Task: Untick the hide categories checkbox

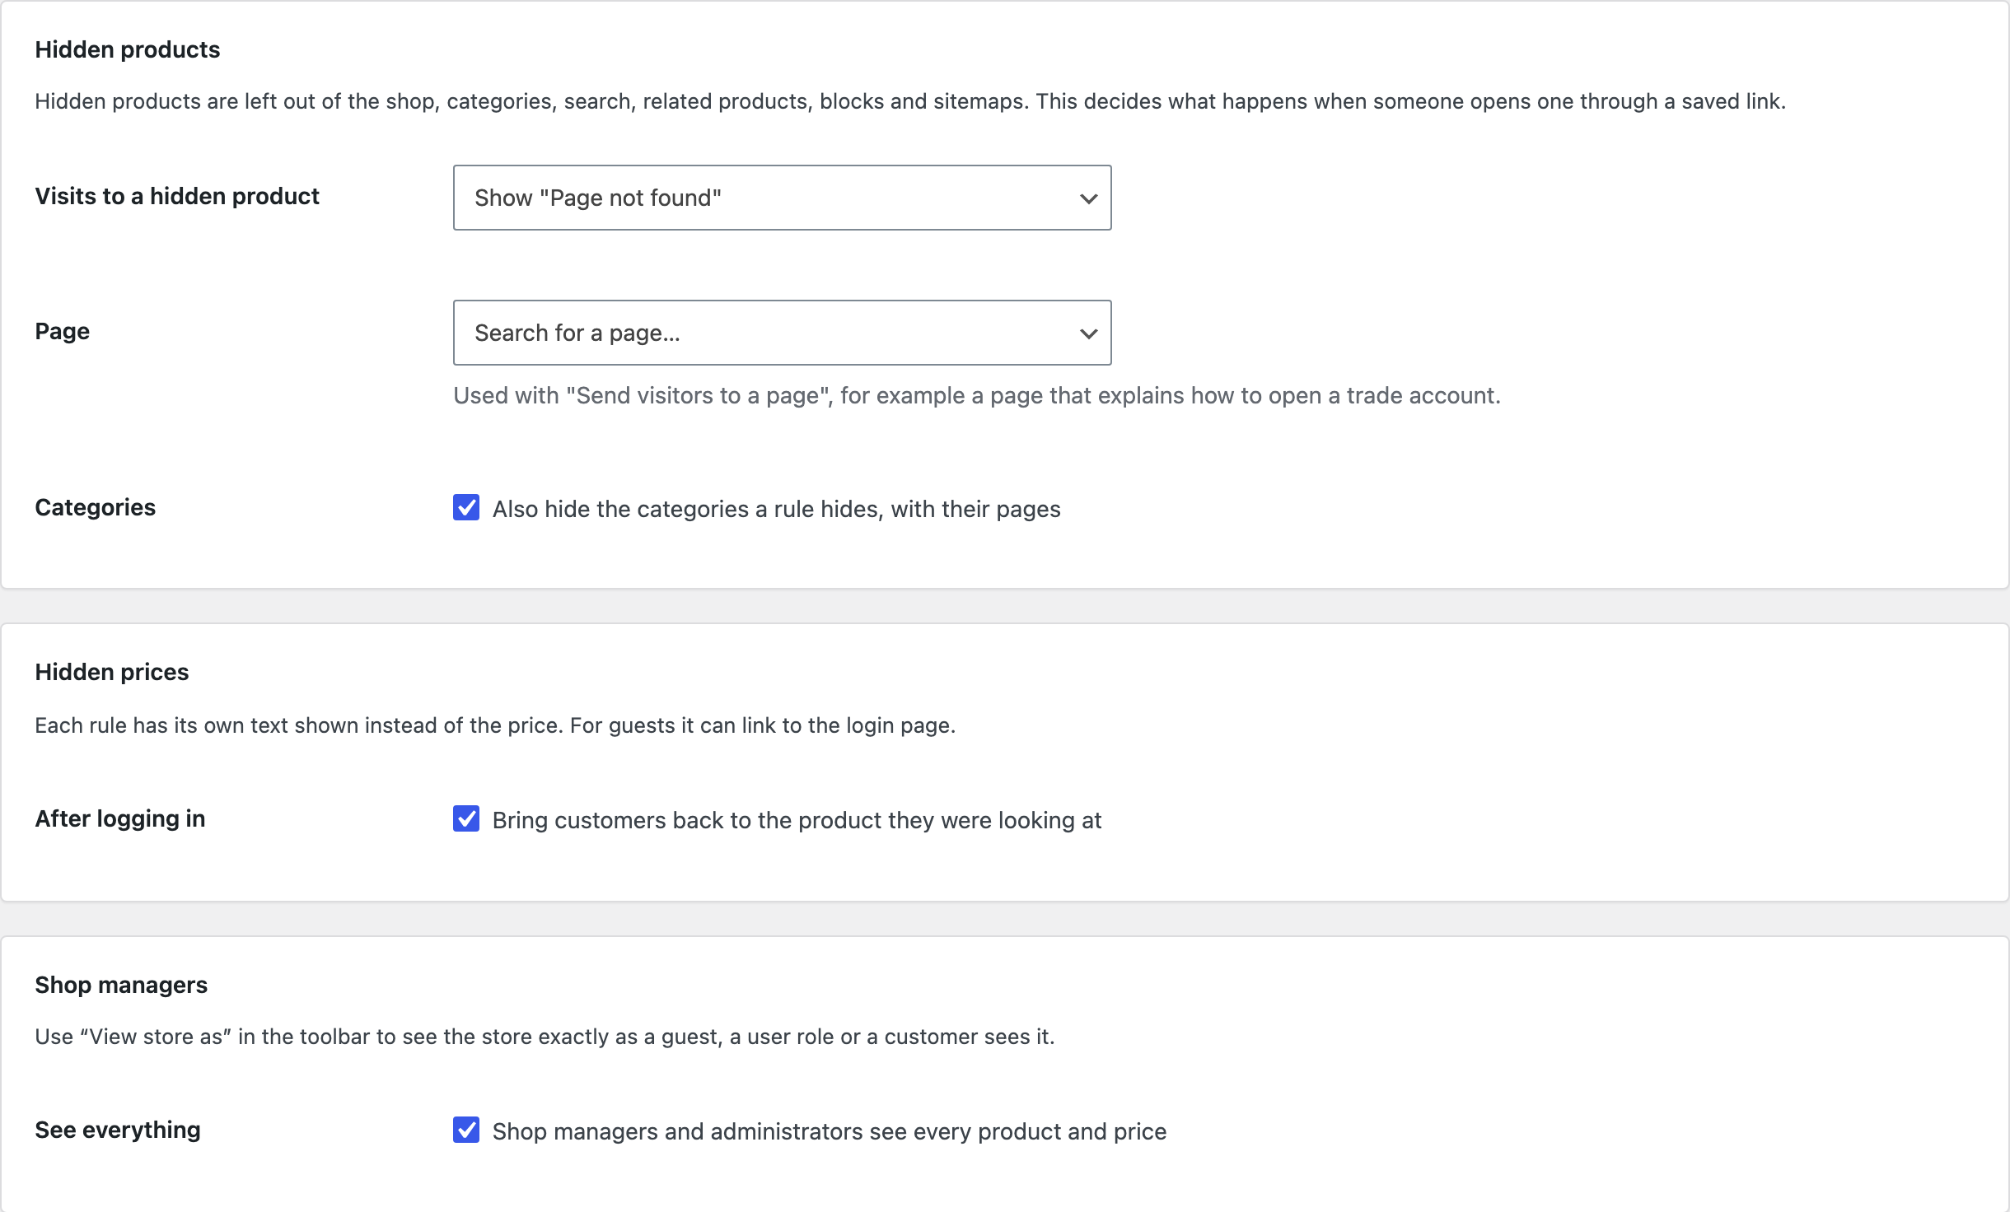Action: point(466,507)
